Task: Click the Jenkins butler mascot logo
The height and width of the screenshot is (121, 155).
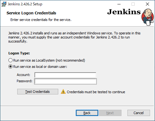Action: click(148, 17)
